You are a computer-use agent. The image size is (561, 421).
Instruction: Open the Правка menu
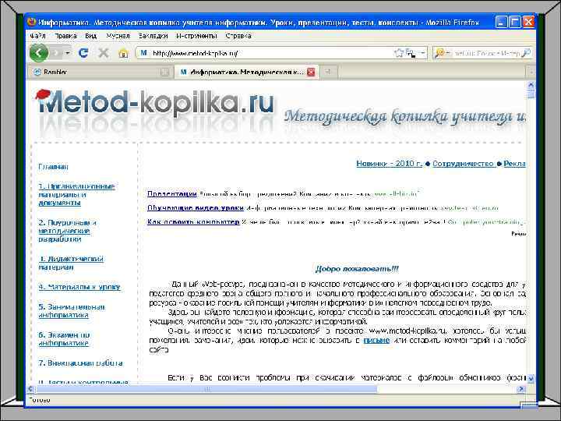pos(65,36)
